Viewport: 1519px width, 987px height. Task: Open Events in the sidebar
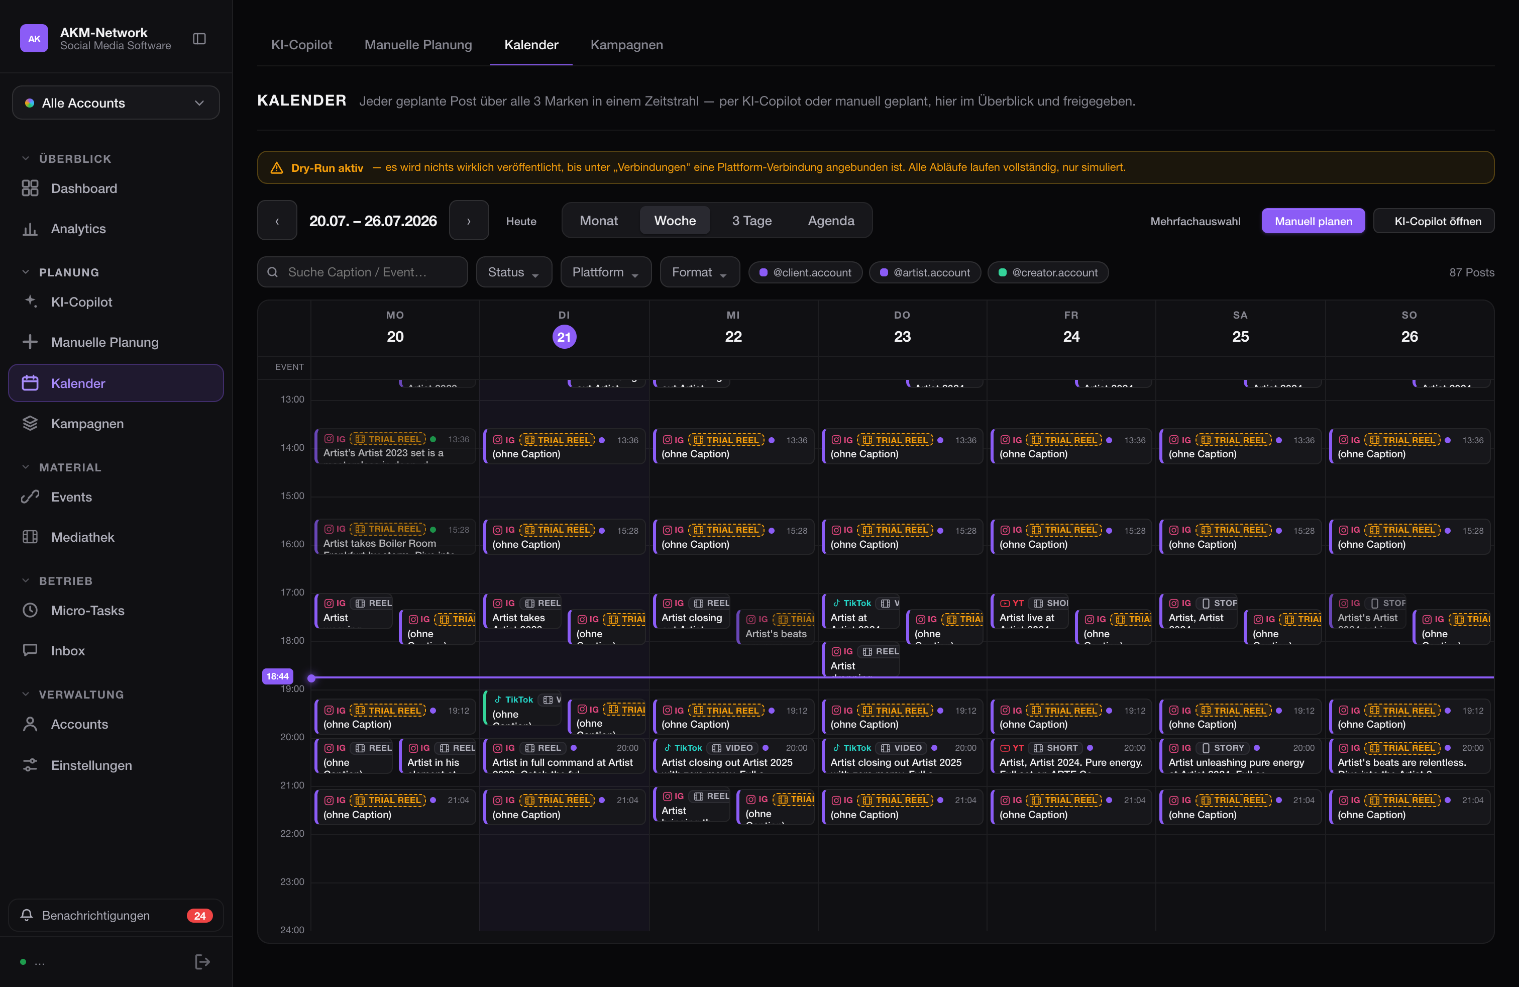(116, 497)
